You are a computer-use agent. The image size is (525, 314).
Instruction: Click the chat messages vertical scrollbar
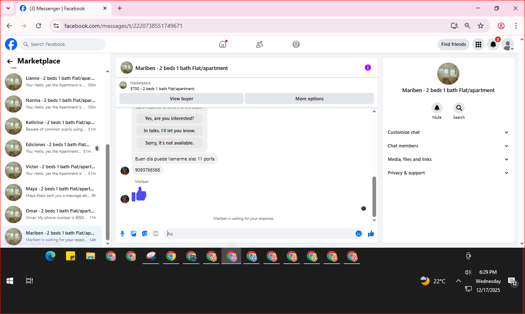(374, 197)
